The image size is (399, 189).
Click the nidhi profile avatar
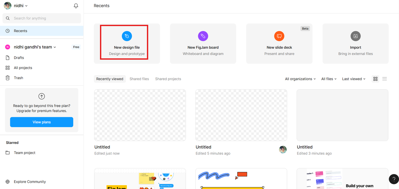point(8,6)
